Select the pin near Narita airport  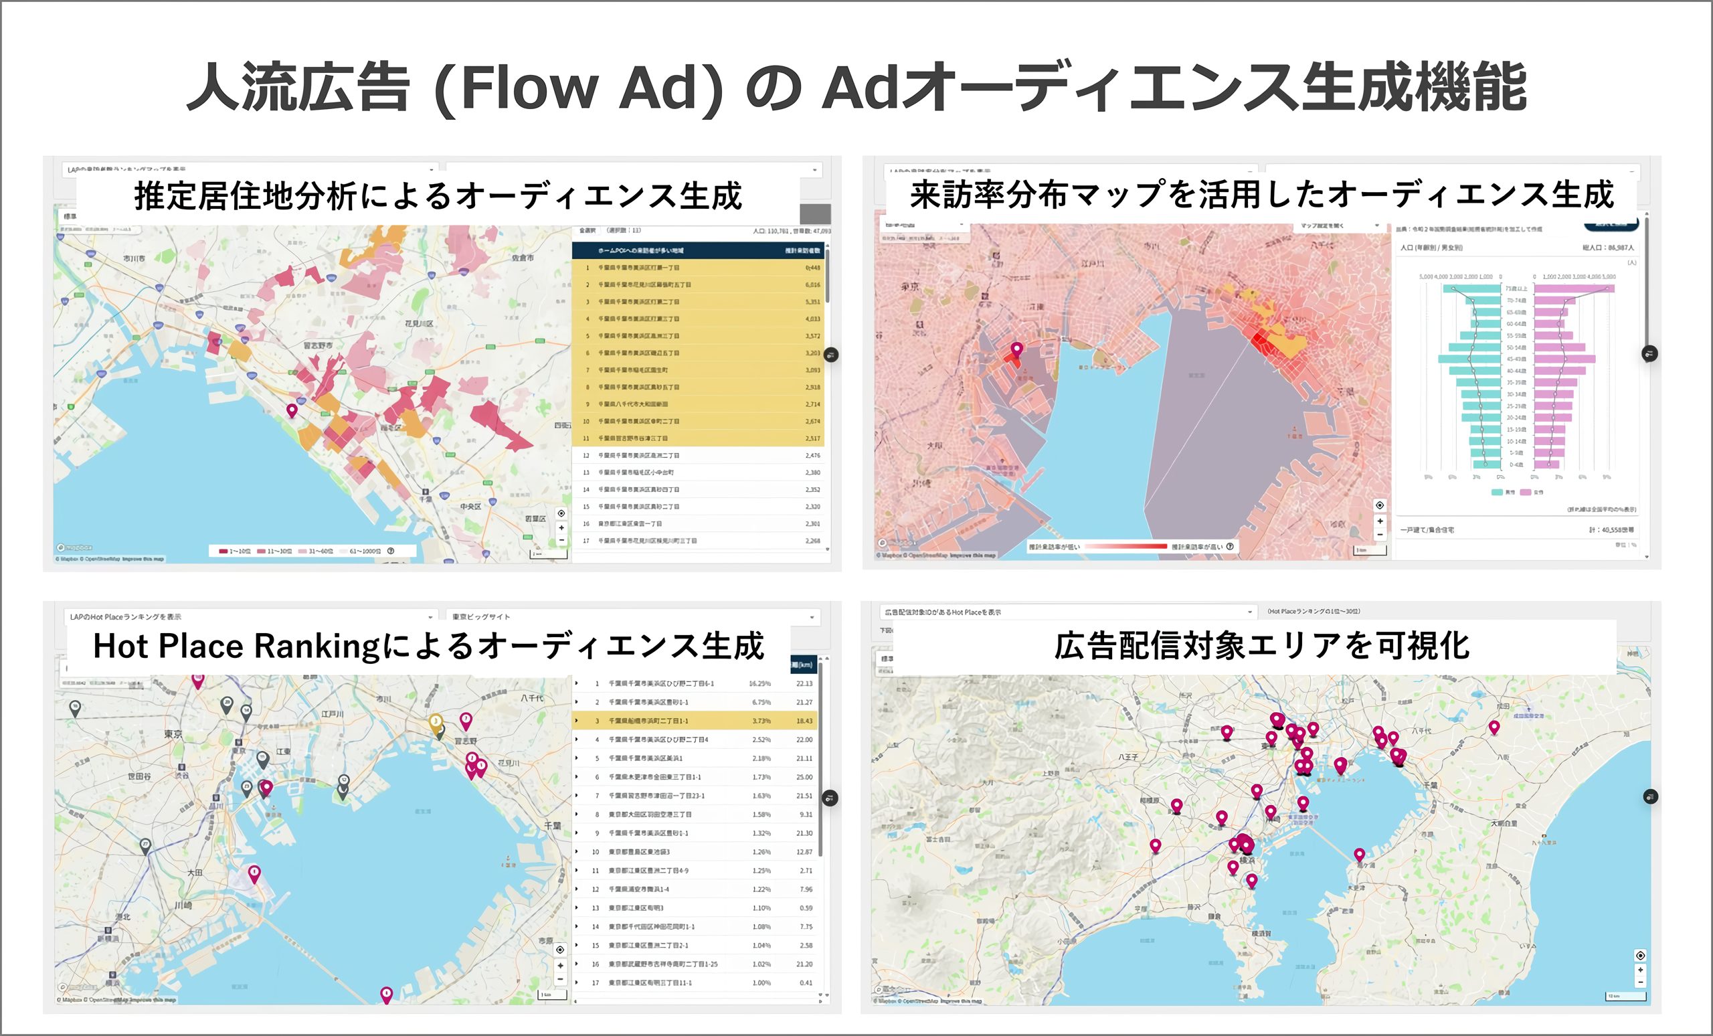tap(1494, 727)
